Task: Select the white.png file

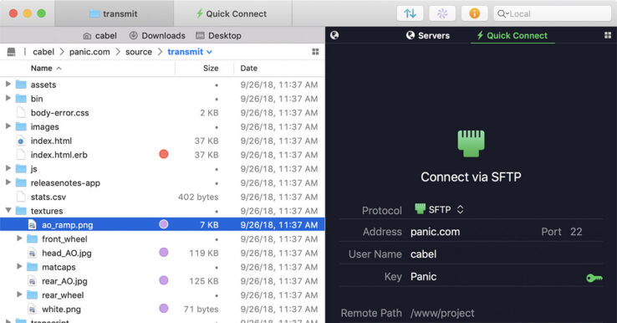Action: (x=162, y=310)
